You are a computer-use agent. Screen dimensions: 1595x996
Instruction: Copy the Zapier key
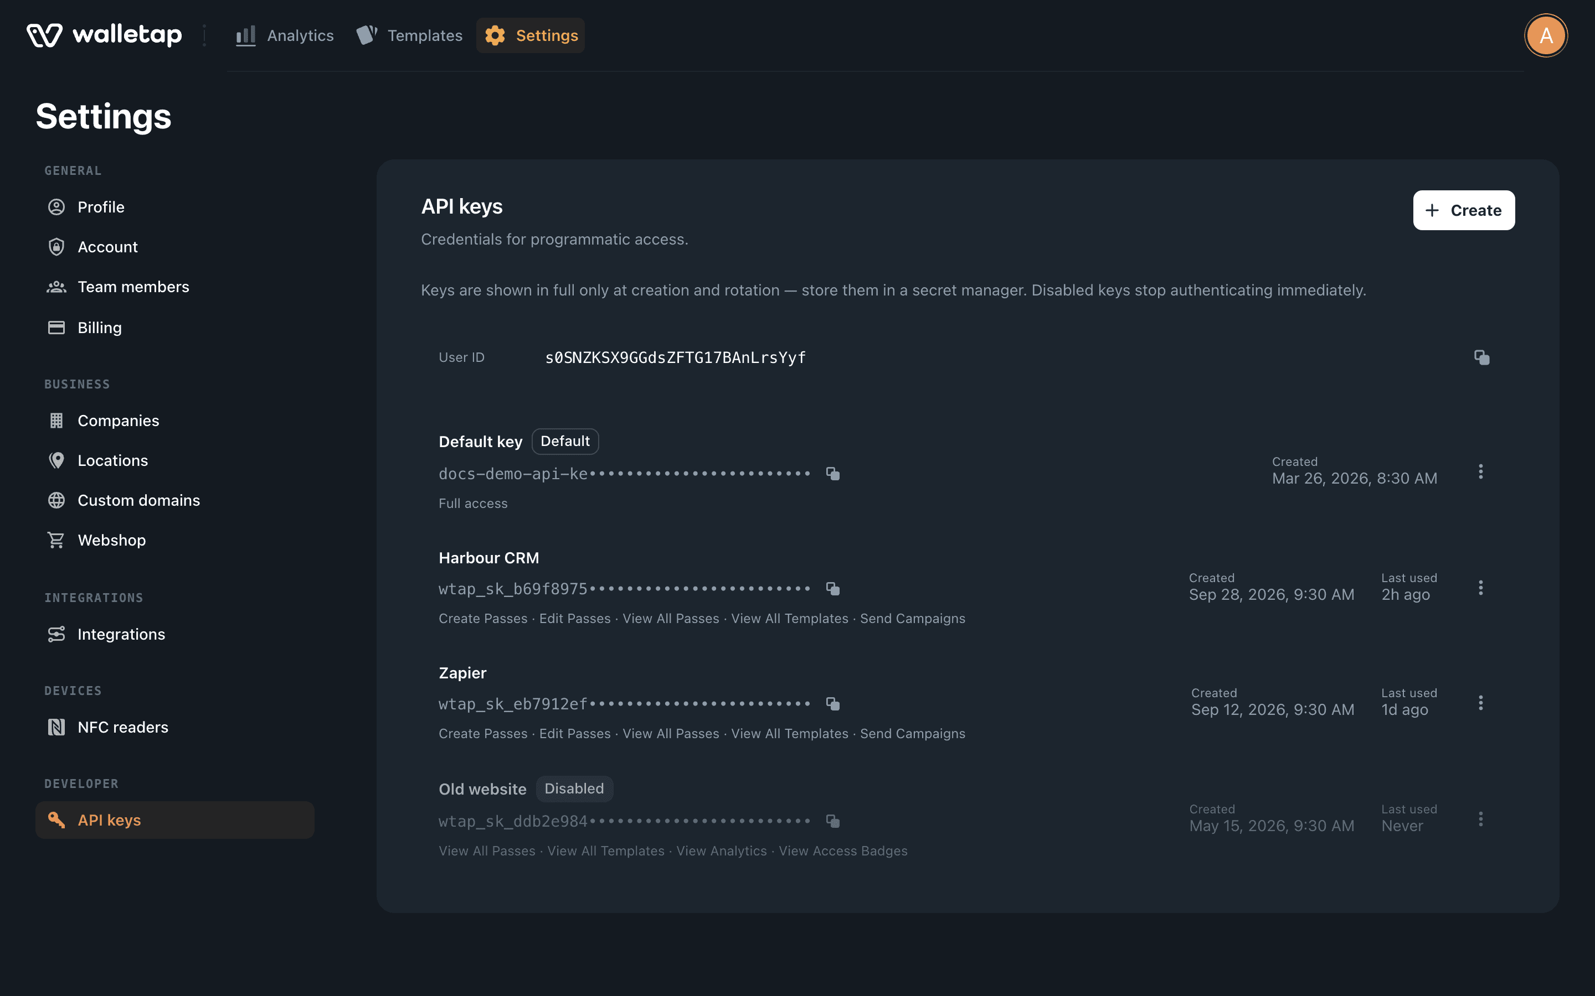833,703
